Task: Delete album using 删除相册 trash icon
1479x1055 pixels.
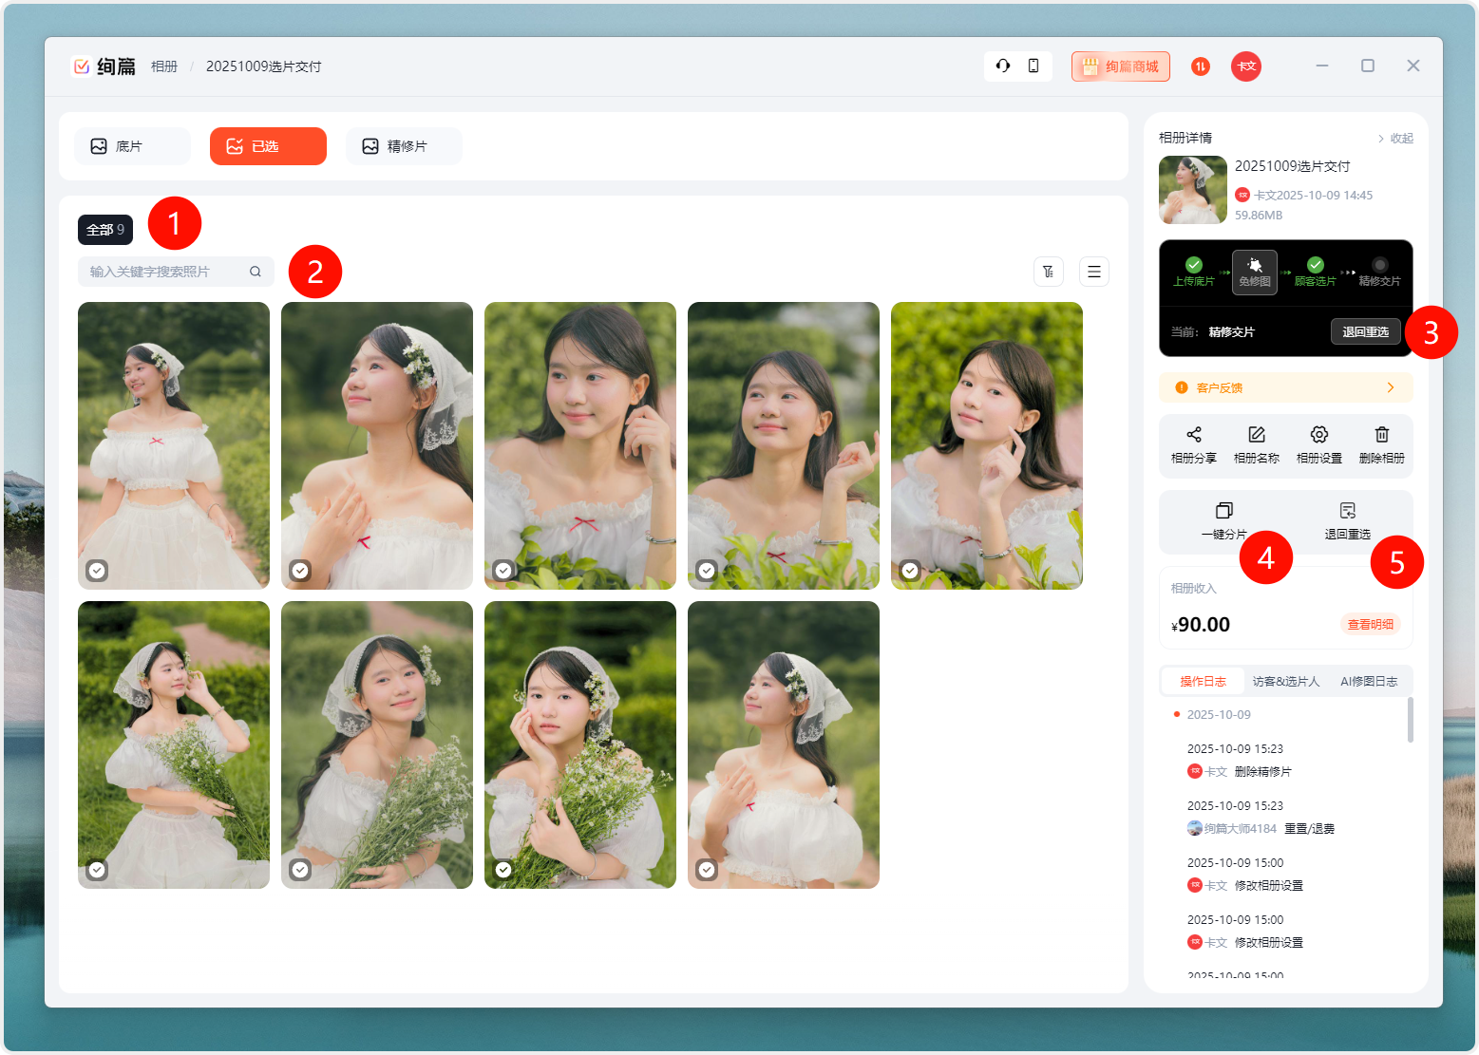Action: (1381, 435)
